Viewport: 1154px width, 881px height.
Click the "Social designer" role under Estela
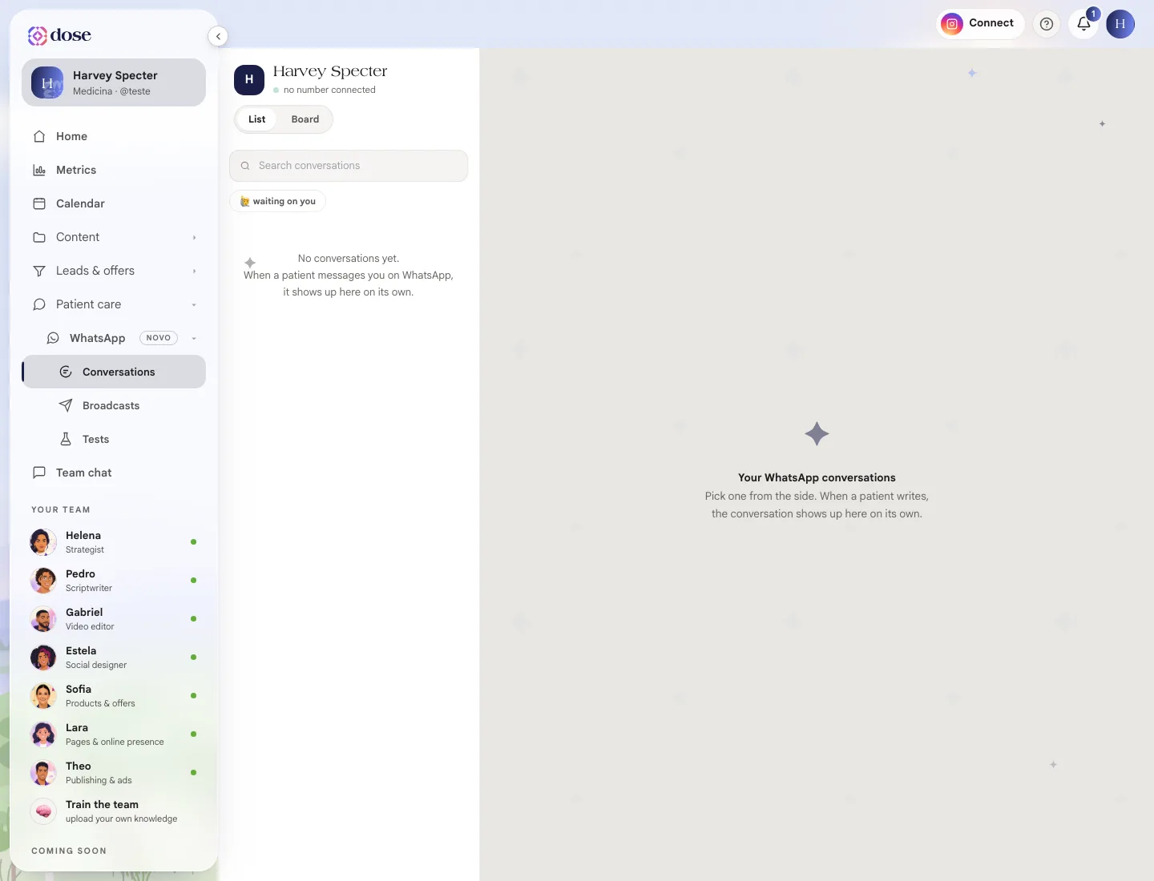tap(96, 665)
